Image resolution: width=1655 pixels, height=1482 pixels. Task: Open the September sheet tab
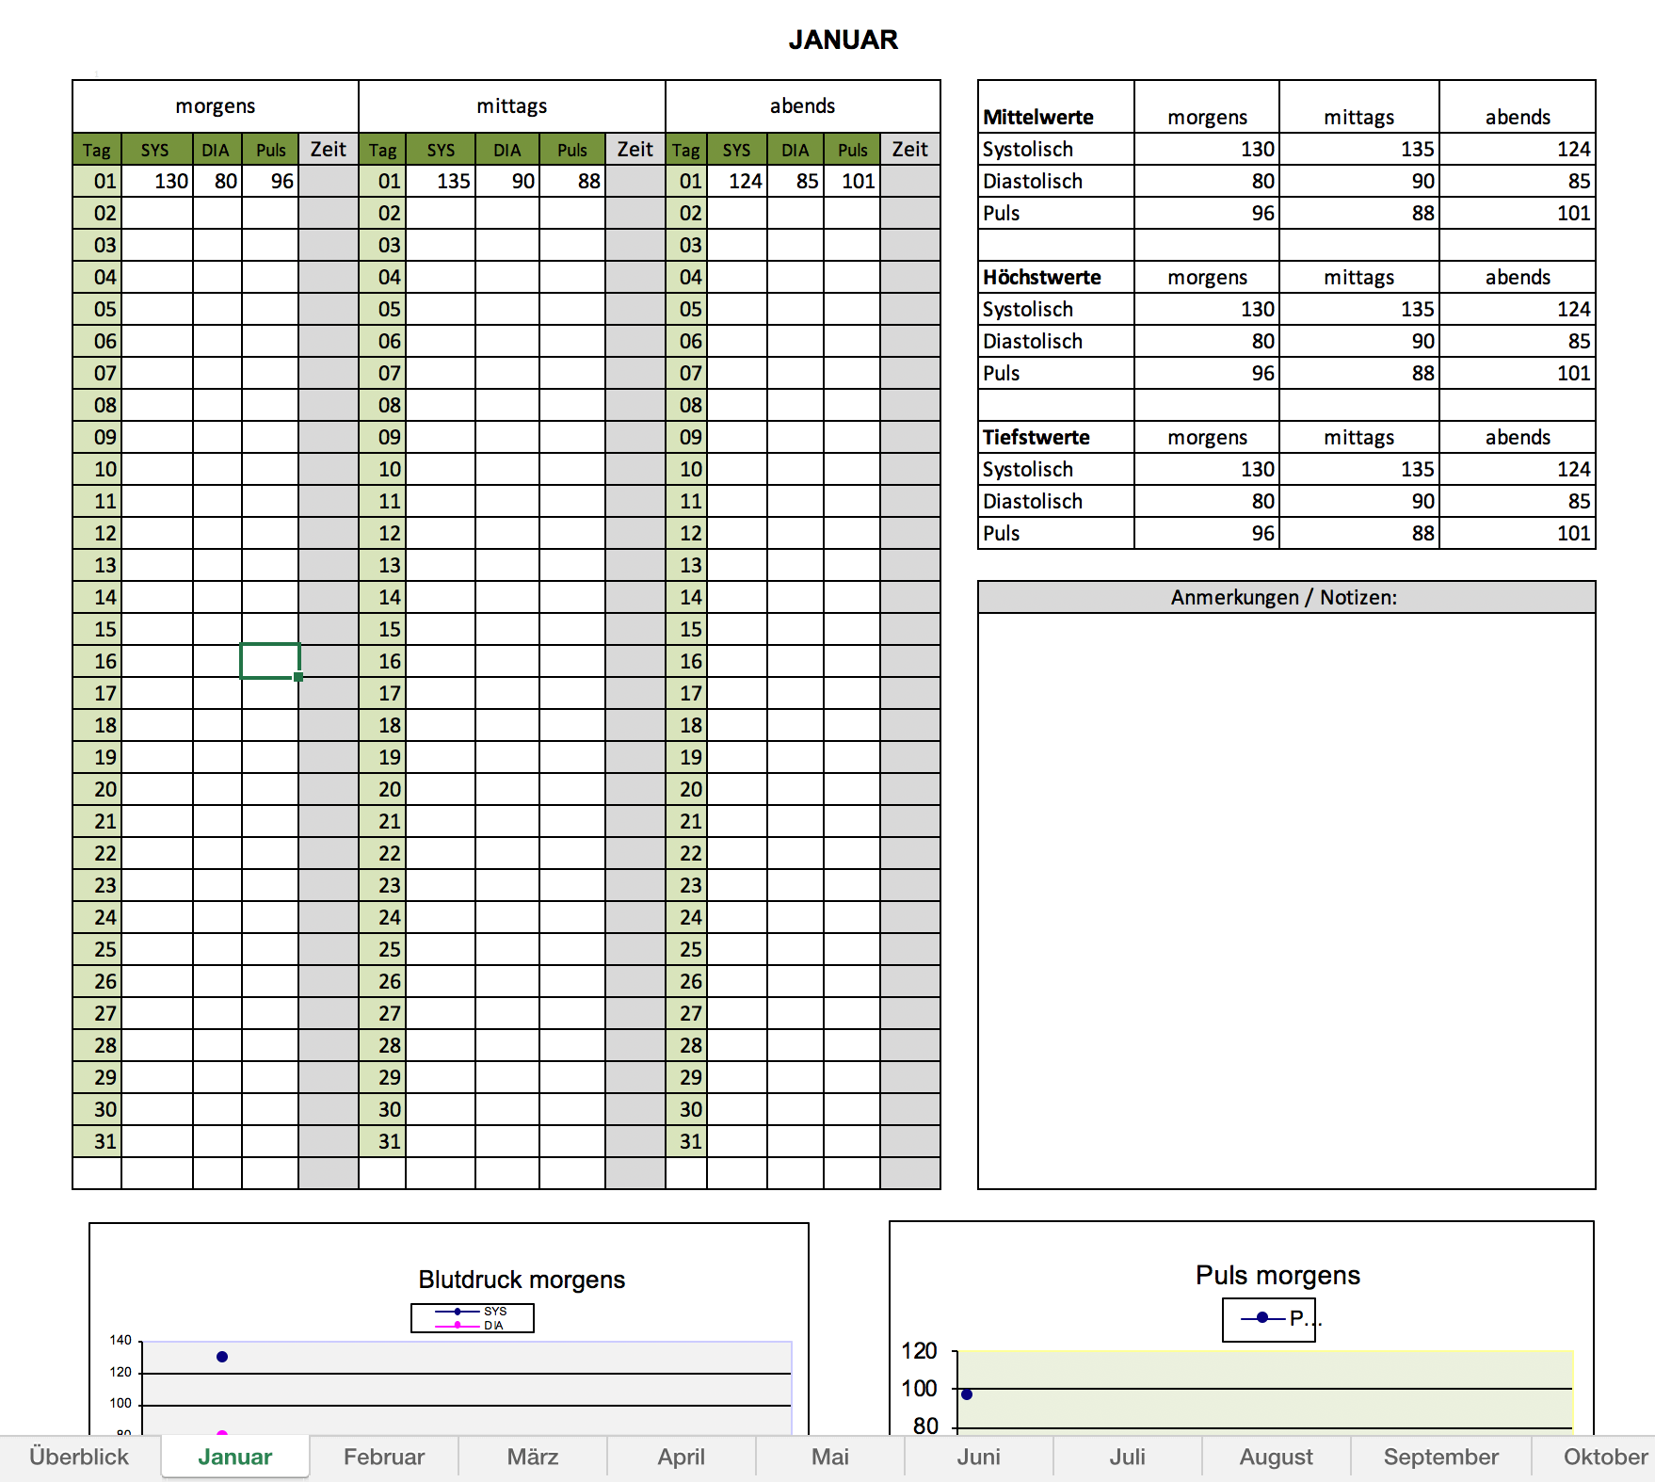(1441, 1457)
